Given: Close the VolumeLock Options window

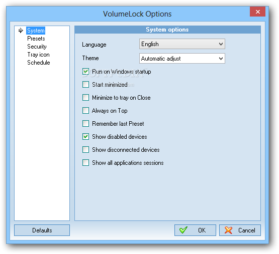Looking at the screenshot, I should [258, 12].
